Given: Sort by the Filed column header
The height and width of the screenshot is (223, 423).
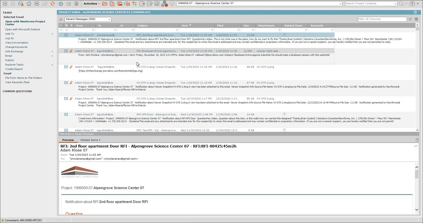Looking at the screenshot, I should [228, 25].
